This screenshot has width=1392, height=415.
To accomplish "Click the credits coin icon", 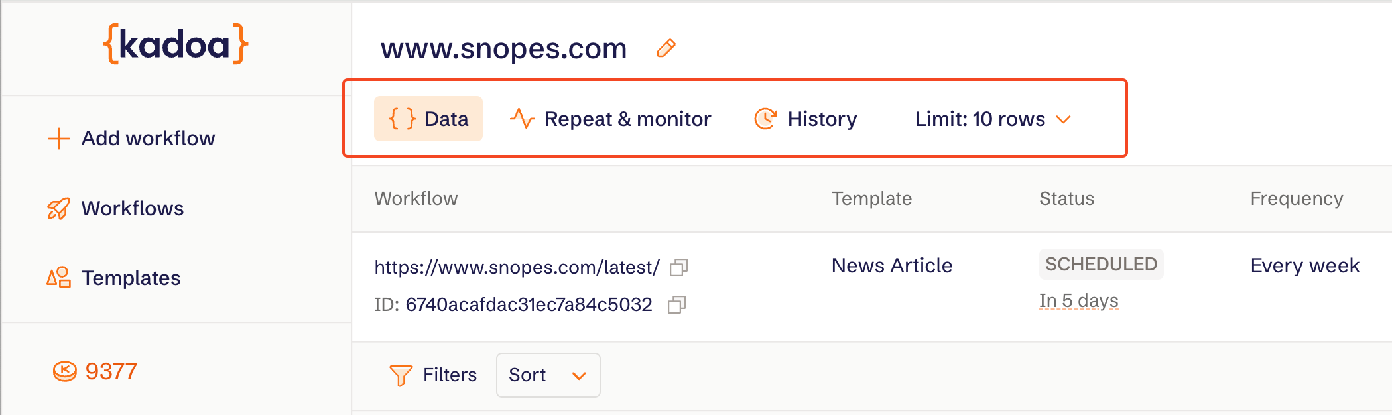I will coord(64,371).
